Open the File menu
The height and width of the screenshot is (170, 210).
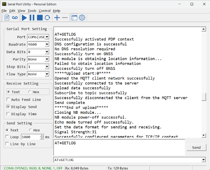click(x=4, y=11)
